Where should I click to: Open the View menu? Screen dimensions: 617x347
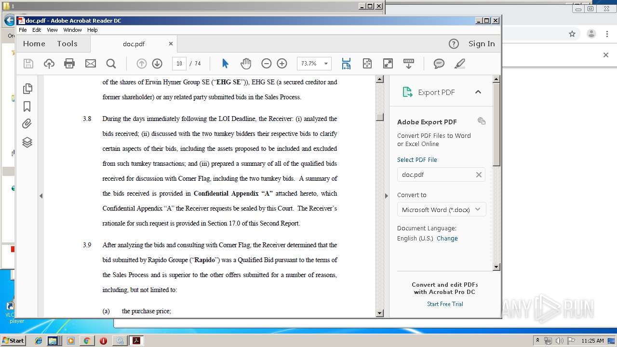(x=52, y=30)
